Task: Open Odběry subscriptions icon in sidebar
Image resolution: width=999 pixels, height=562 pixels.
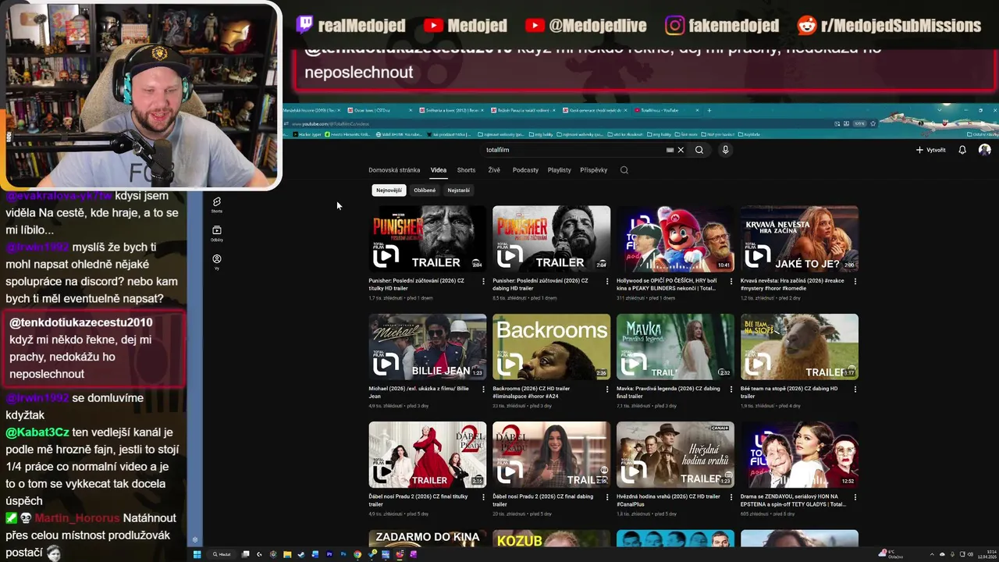Action: 217,233
